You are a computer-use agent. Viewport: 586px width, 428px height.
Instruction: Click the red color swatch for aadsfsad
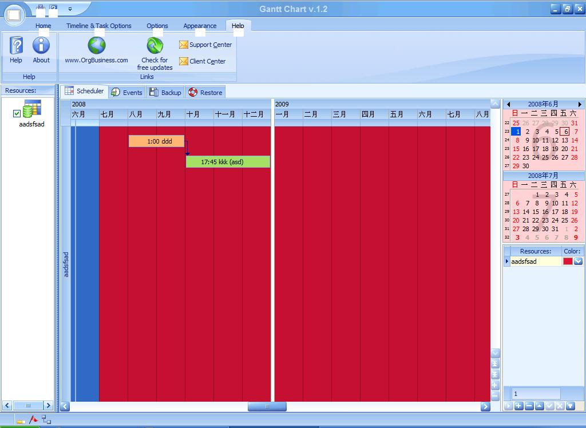click(567, 261)
